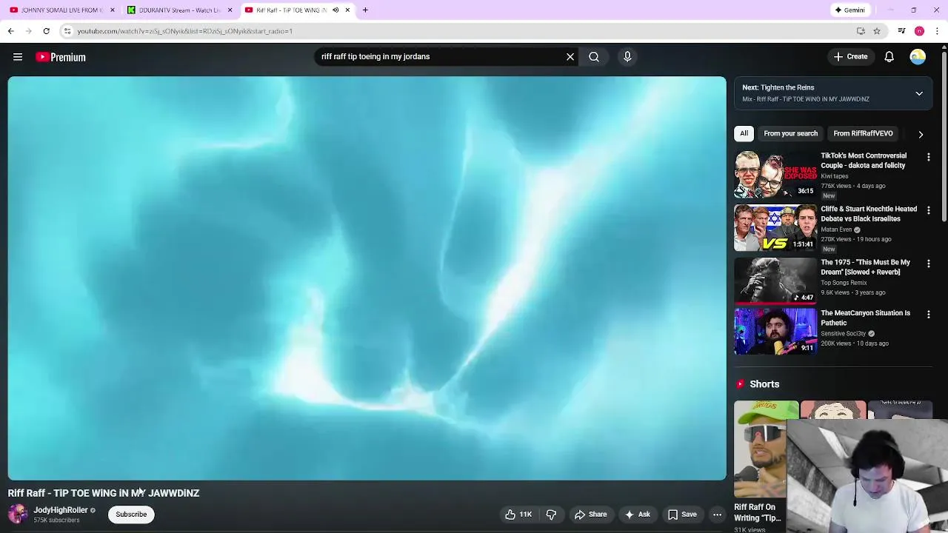Click the address bar URL
The height and width of the screenshot is (533, 948).
coord(185,31)
